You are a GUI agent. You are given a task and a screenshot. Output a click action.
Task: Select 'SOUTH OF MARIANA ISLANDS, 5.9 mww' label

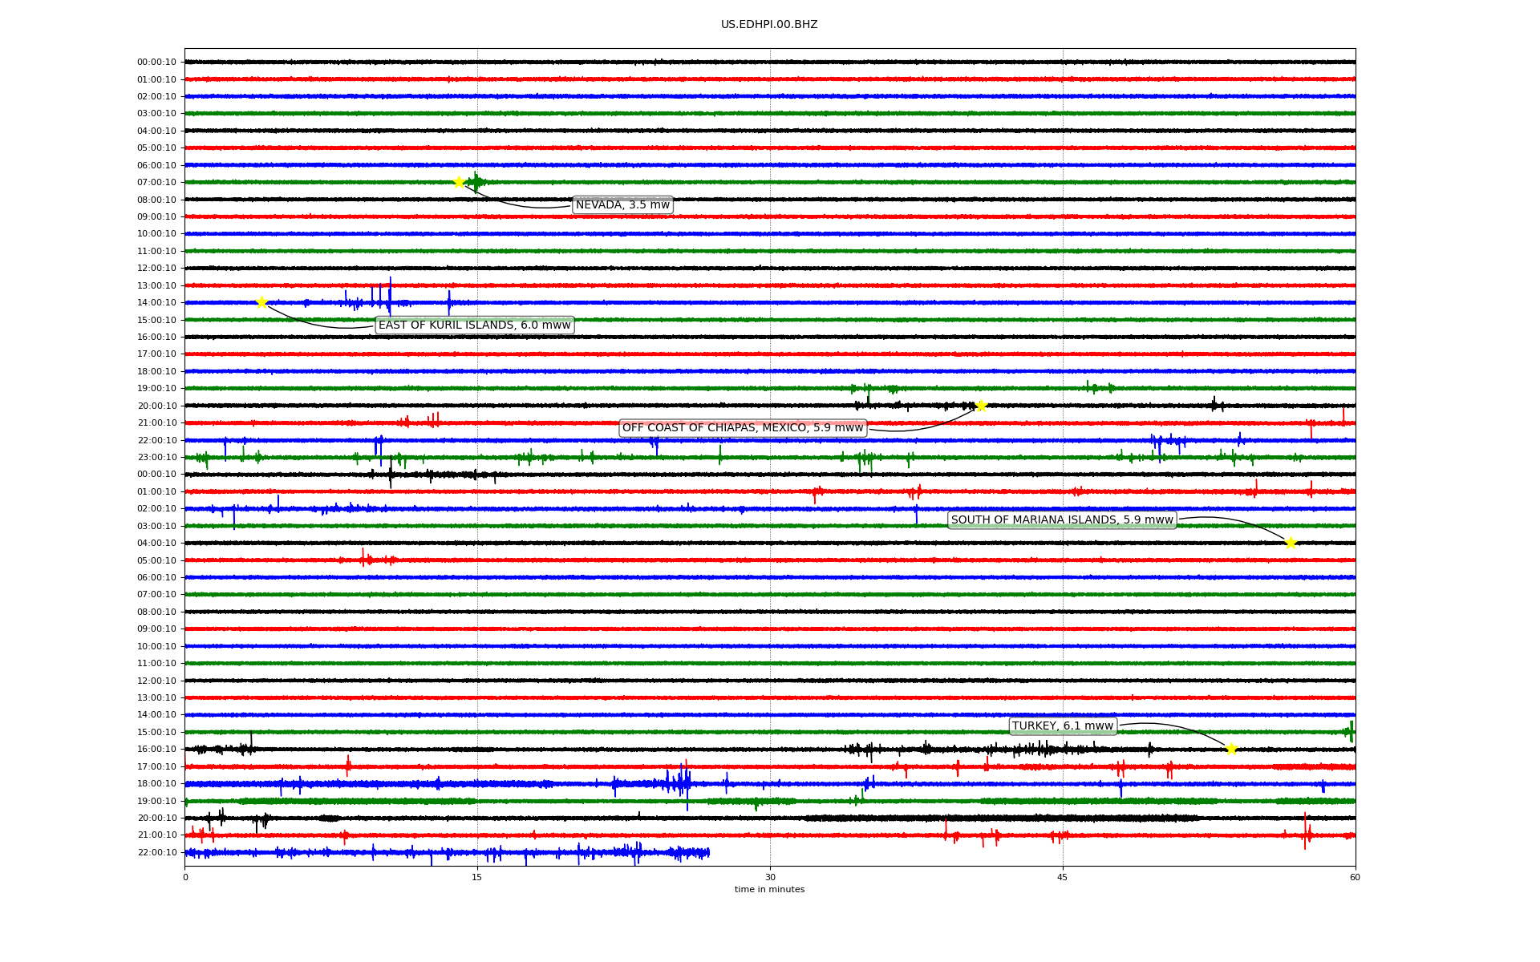coord(1062,520)
